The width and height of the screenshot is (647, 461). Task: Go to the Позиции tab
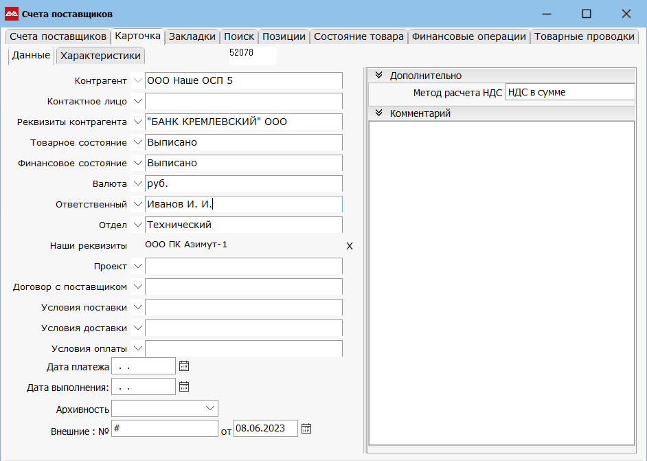tap(284, 37)
